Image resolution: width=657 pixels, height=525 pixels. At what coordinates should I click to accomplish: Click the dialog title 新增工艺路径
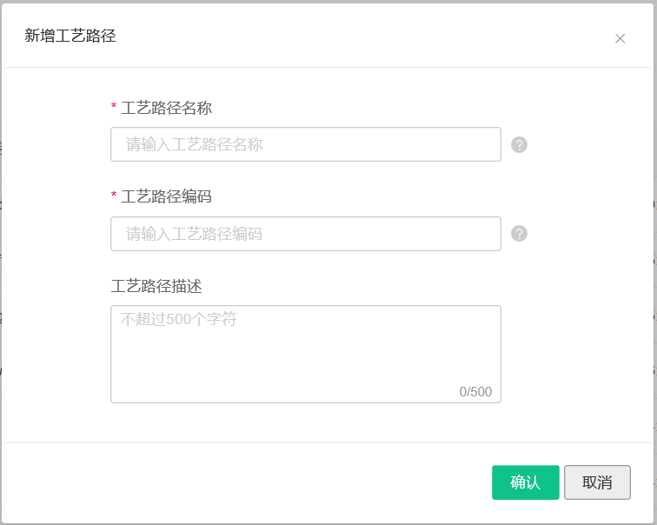70,36
